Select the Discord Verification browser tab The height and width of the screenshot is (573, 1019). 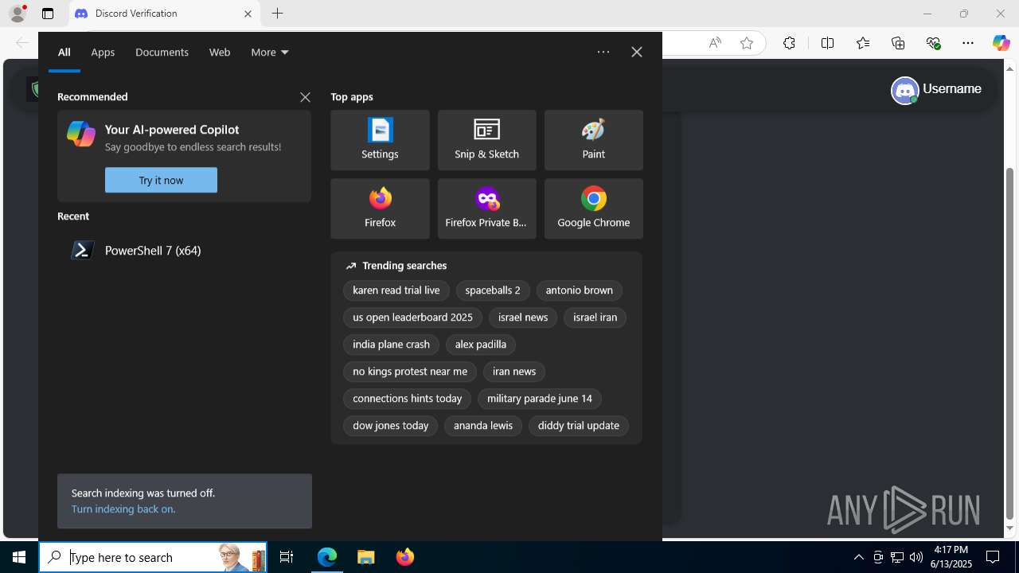163,14
